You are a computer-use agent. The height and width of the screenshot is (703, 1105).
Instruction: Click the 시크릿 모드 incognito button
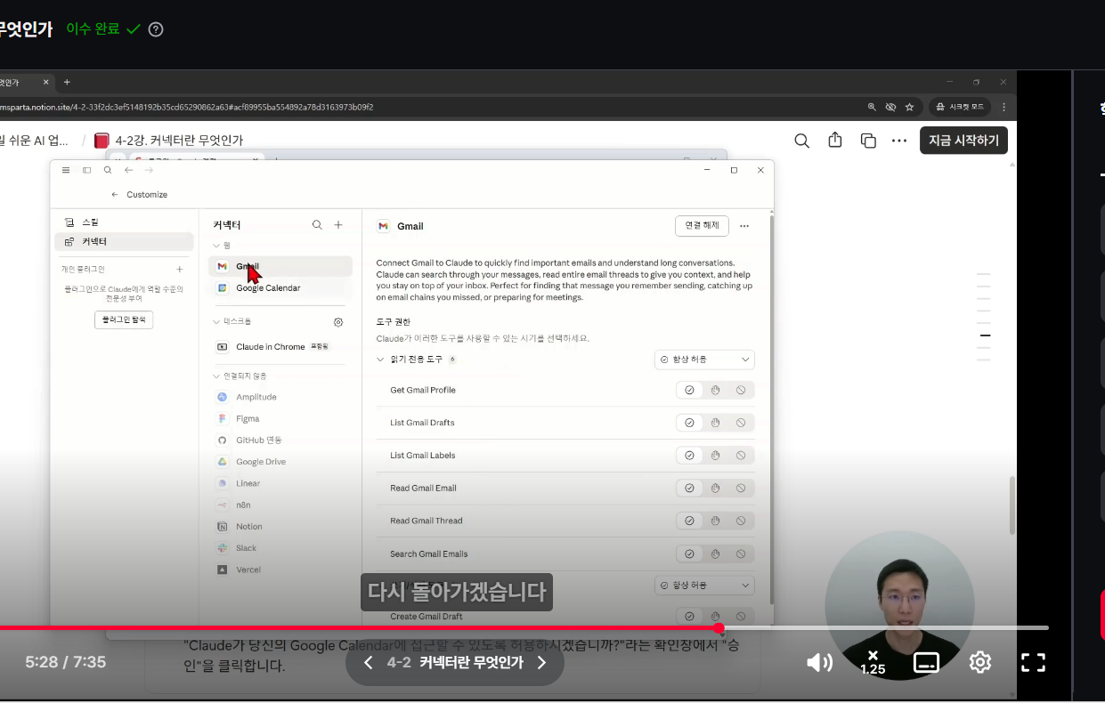[x=962, y=107]
